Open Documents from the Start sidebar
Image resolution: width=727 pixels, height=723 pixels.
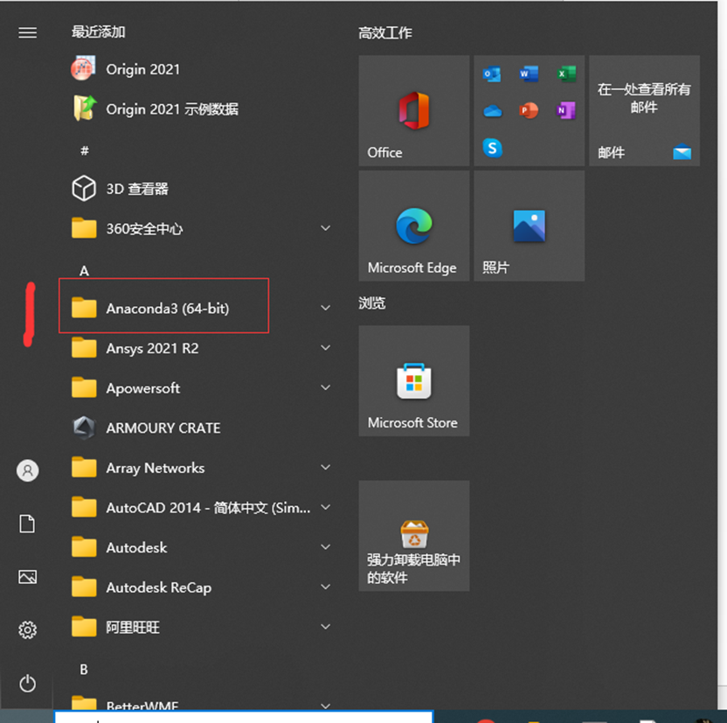coord(27,524)
